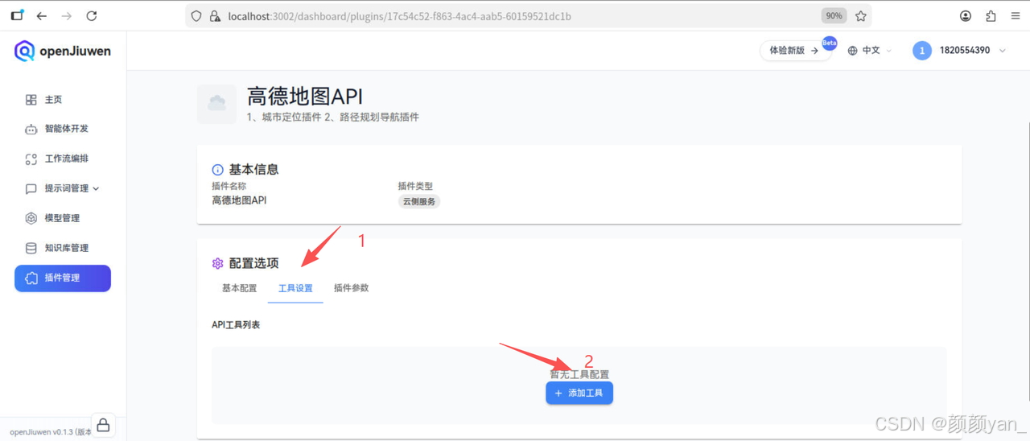Click the padlock site info icon
Image resolution: width=1030 pixels, height=441 pixels.
[x=215, y=16]
